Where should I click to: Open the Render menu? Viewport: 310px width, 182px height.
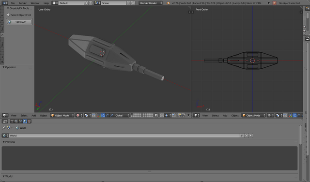(23, 3)
